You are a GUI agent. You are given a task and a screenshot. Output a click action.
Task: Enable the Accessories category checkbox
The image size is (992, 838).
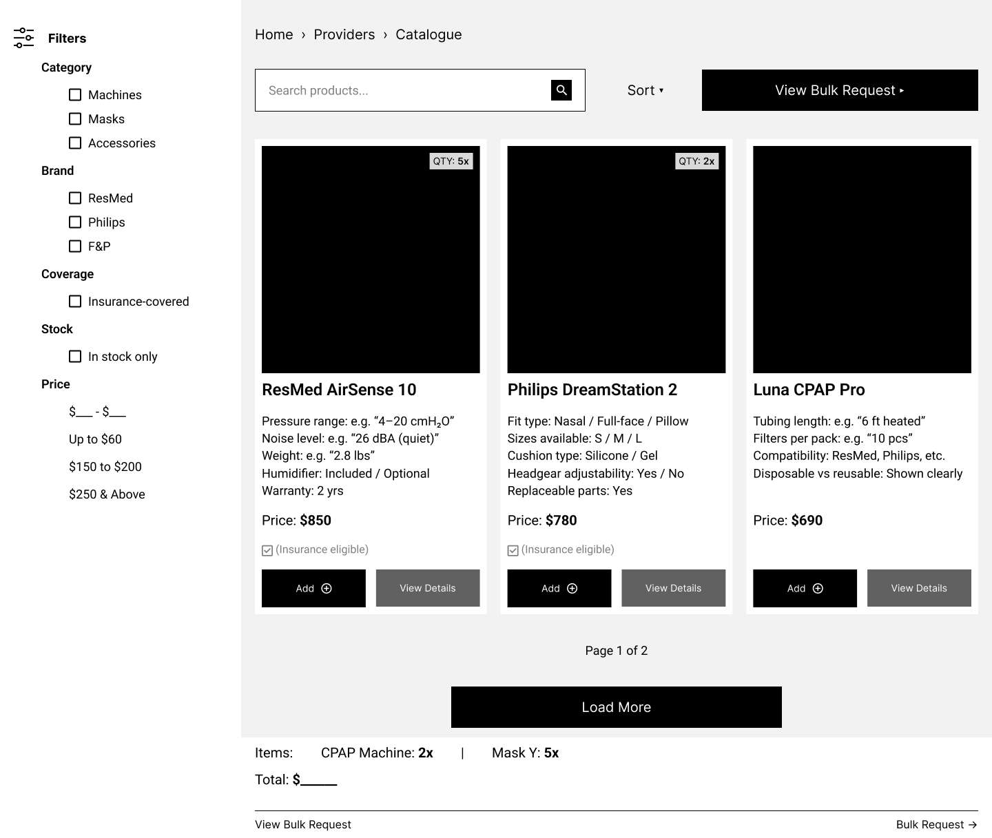[x=75, y=143]
